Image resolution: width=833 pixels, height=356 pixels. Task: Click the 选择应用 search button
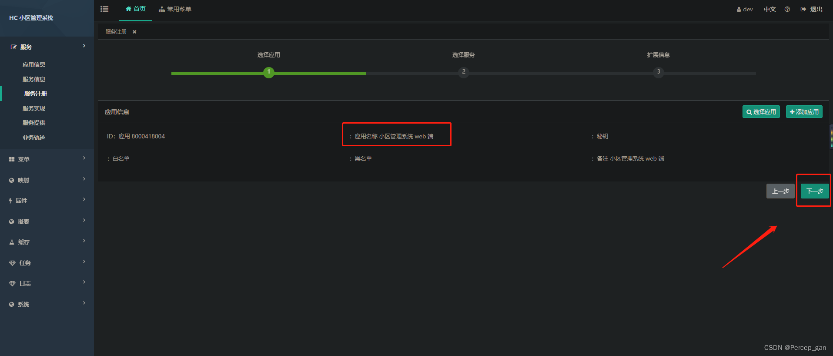pos(761,112)
